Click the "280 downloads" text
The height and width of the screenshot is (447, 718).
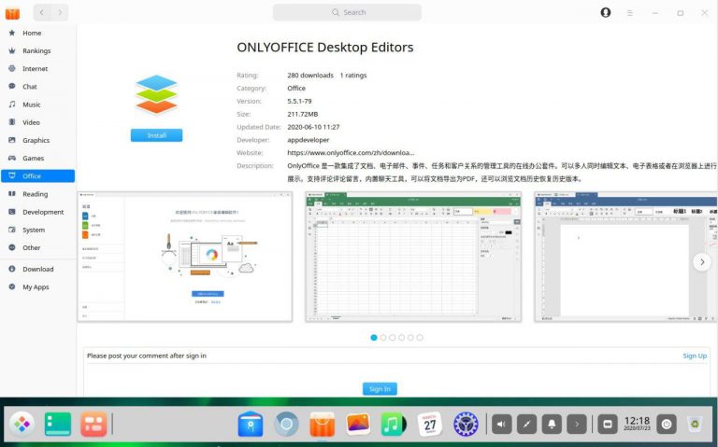pyautogui.click(x=310, y=75)
